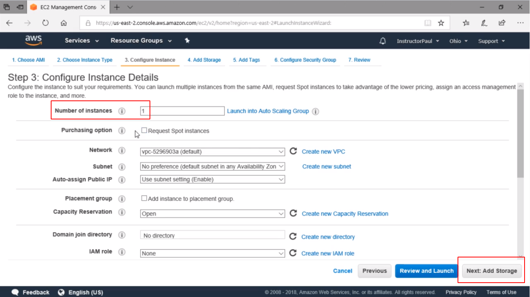
Task: Enable Request Spot instances checkbox
Action: click(x=144, y=130)
